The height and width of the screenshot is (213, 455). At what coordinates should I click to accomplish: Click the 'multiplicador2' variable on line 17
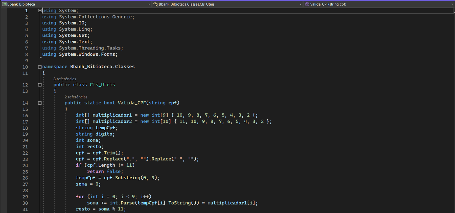click(112, 122)
